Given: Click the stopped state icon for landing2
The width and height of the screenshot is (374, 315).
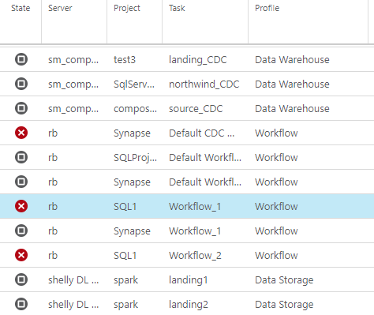Looking at the screenshot, I should click(x=21, y=304).
